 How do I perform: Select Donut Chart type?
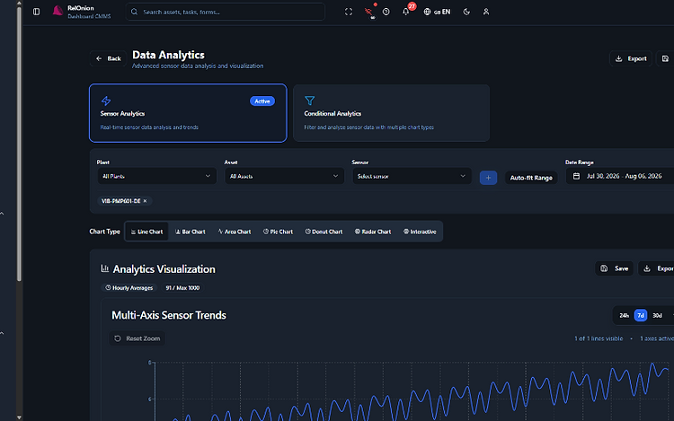[x=324, y=232]
